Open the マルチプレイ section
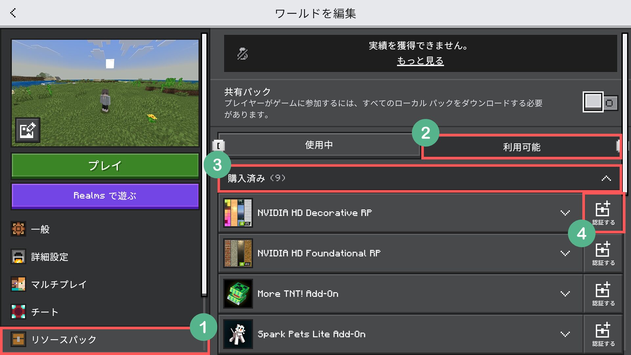631x355 pixels. tap(105, 284)
